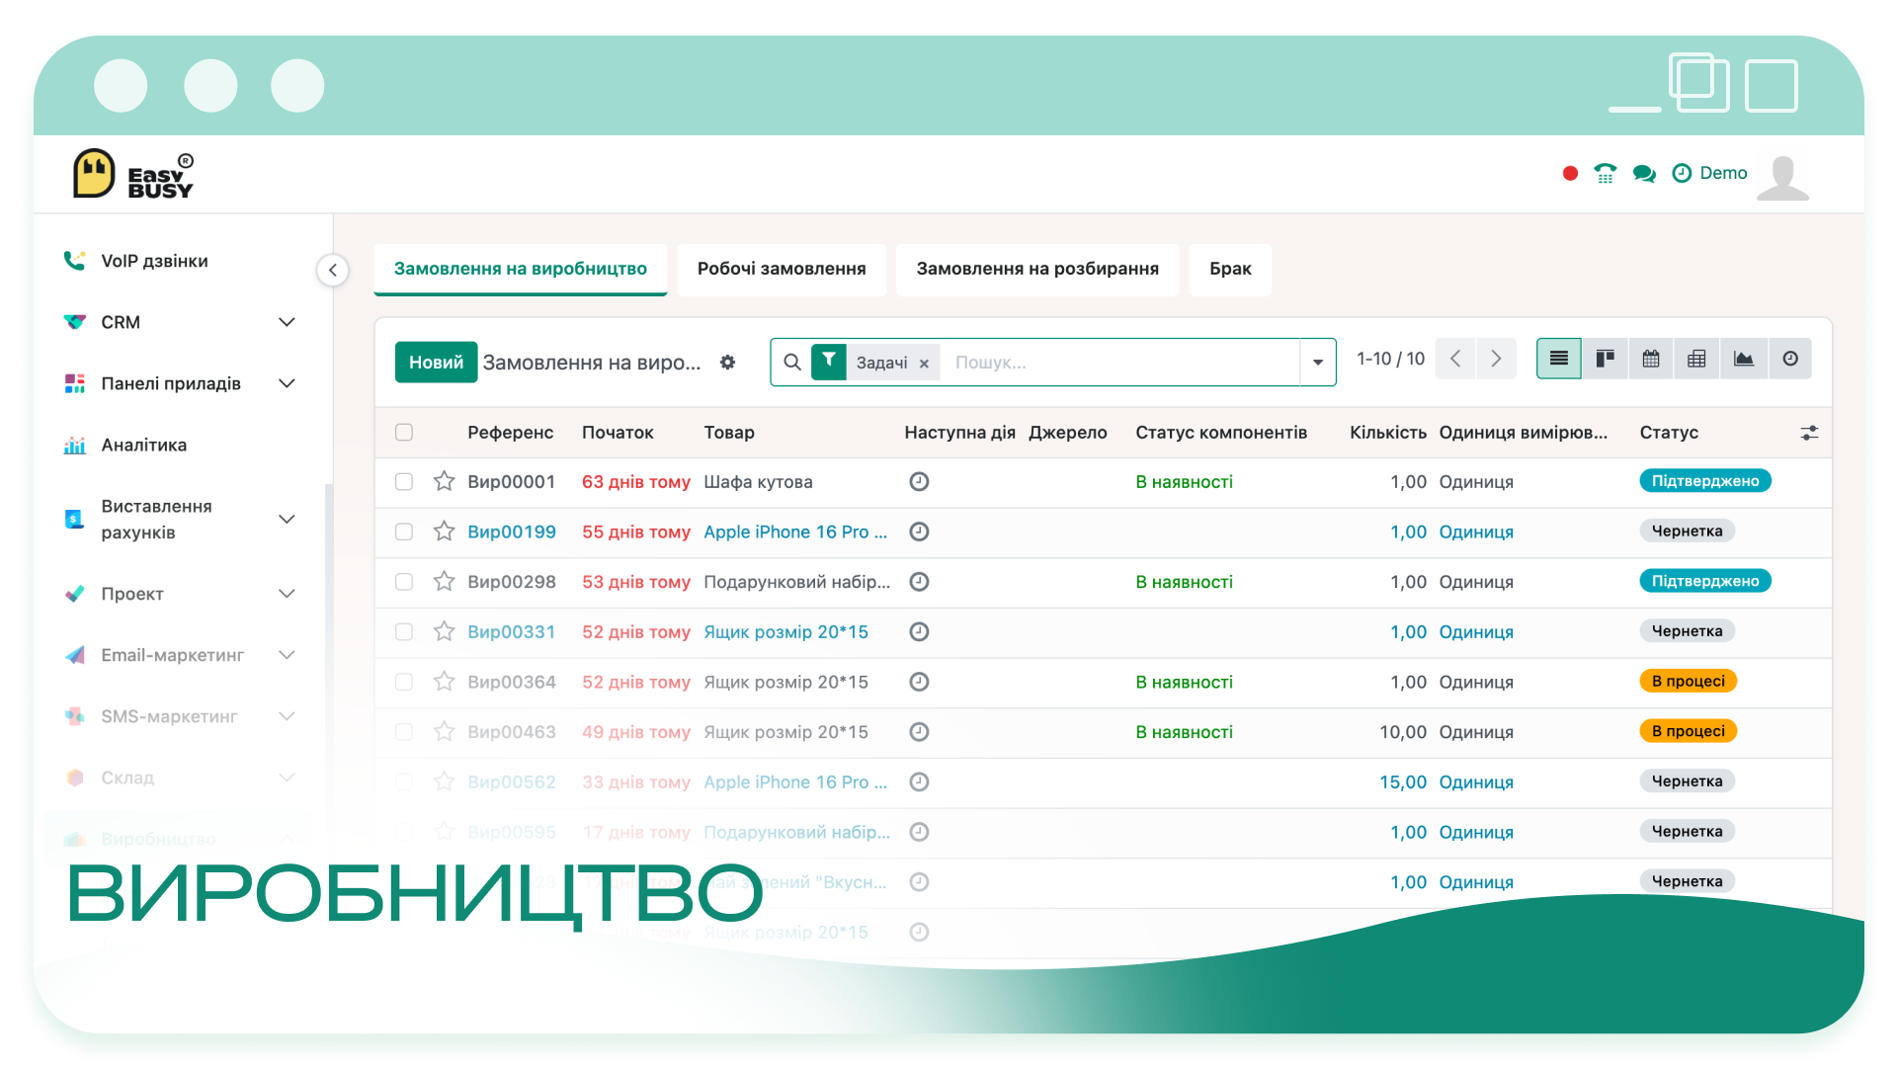Switch to Kanban view icon

coord(1605,359)
